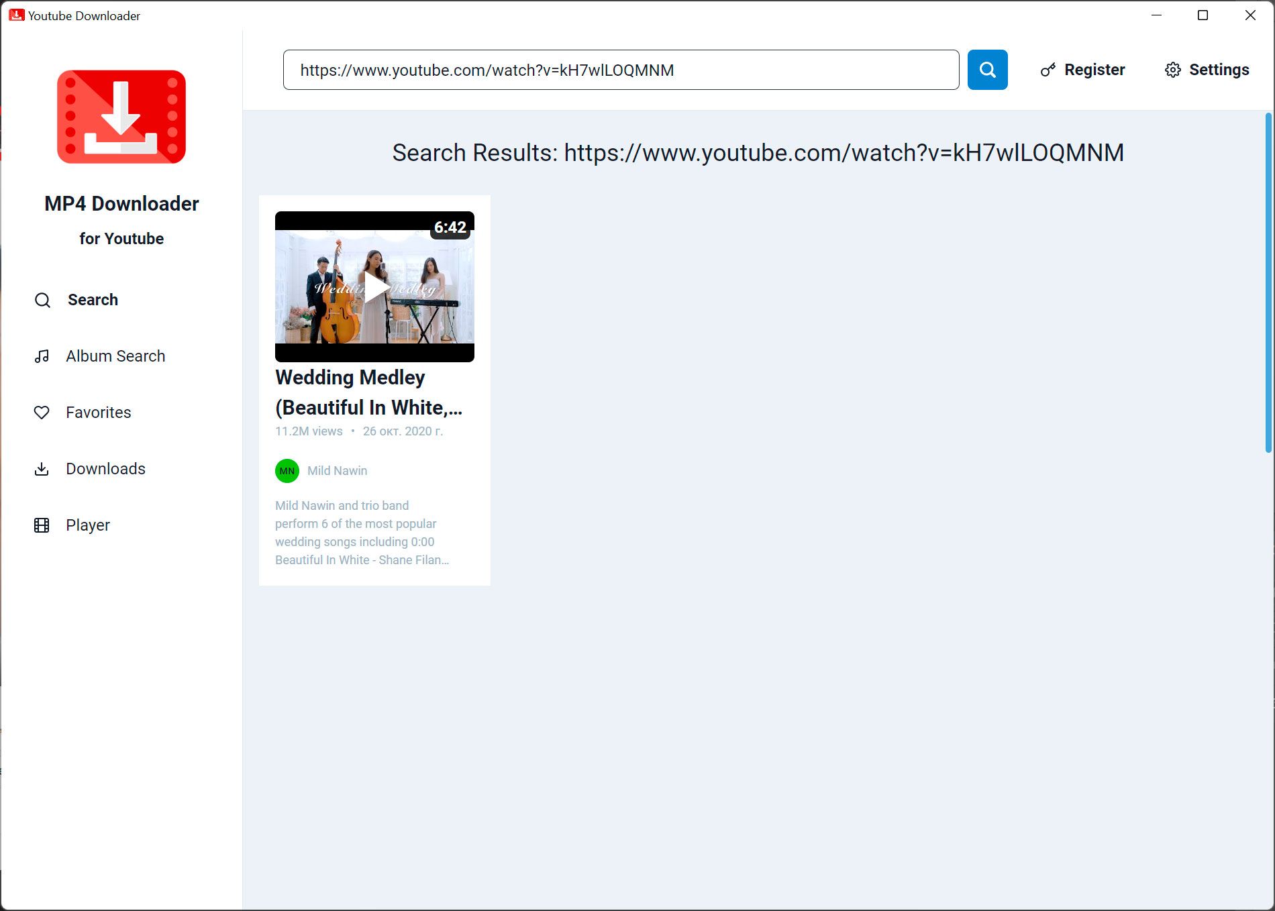Click the Youtube Downloader title bar icon
The width and height of the screenshot is (1275, 911).
point(16,15)
